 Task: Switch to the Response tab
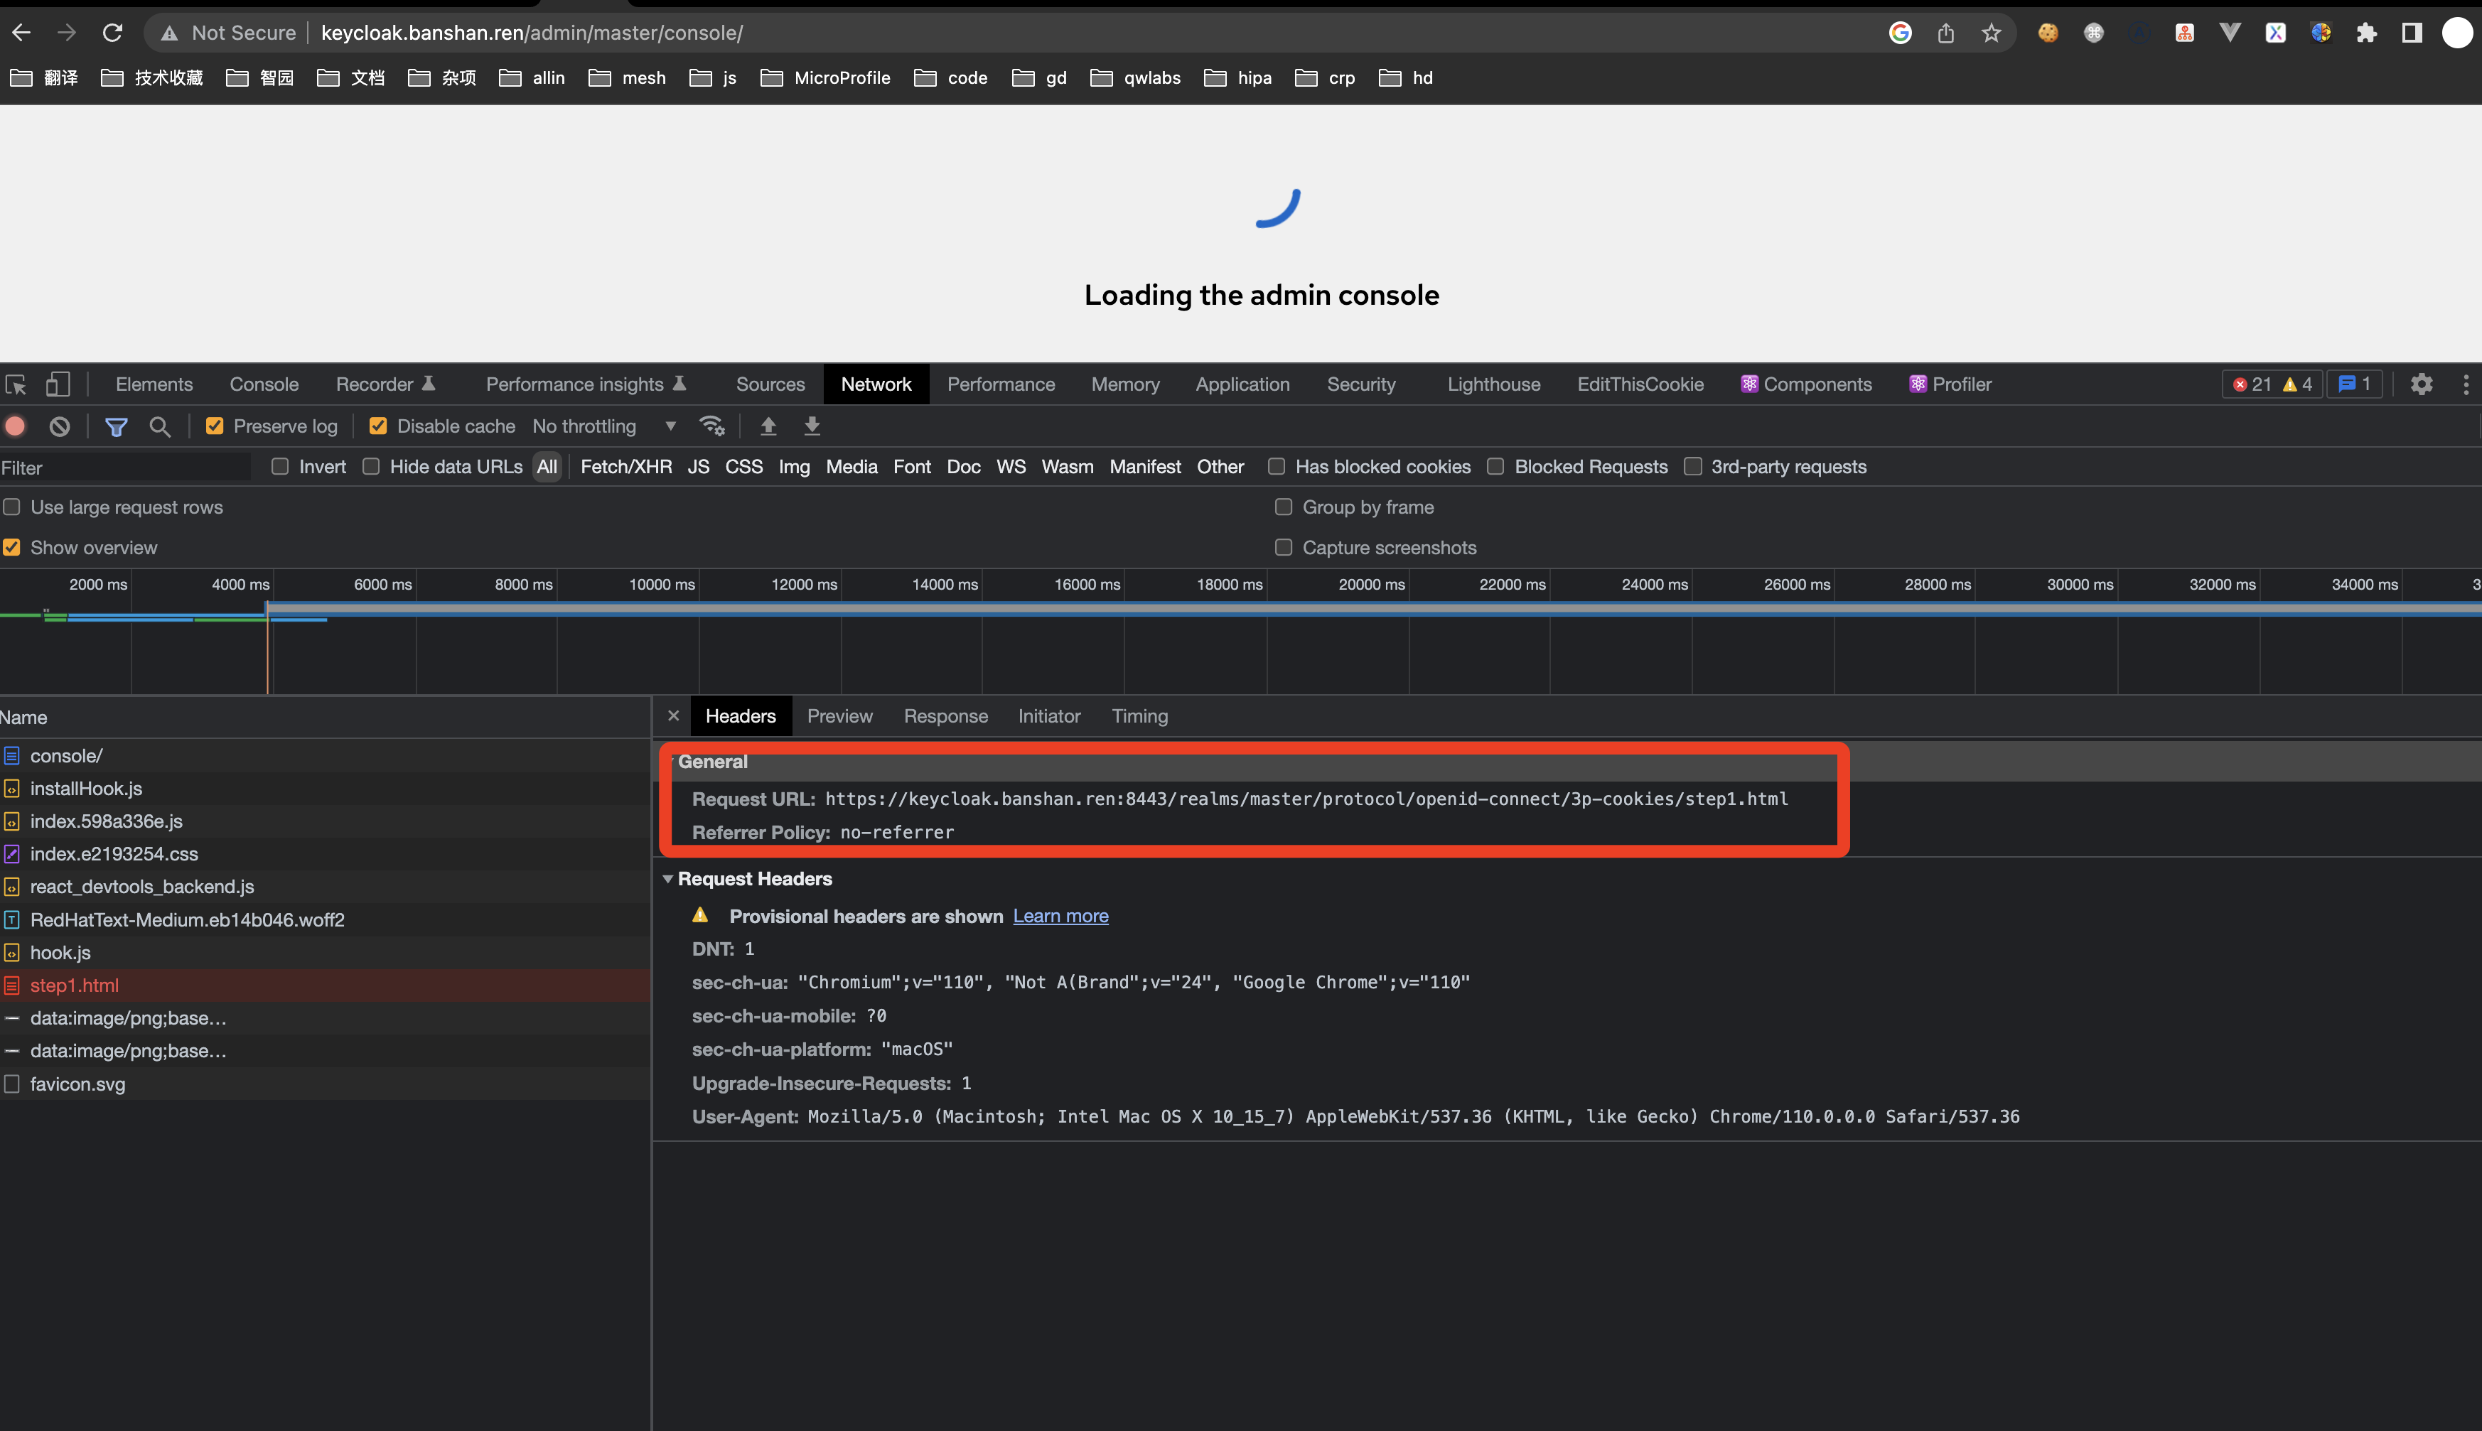pyautogui.click(x=945, y=715)
